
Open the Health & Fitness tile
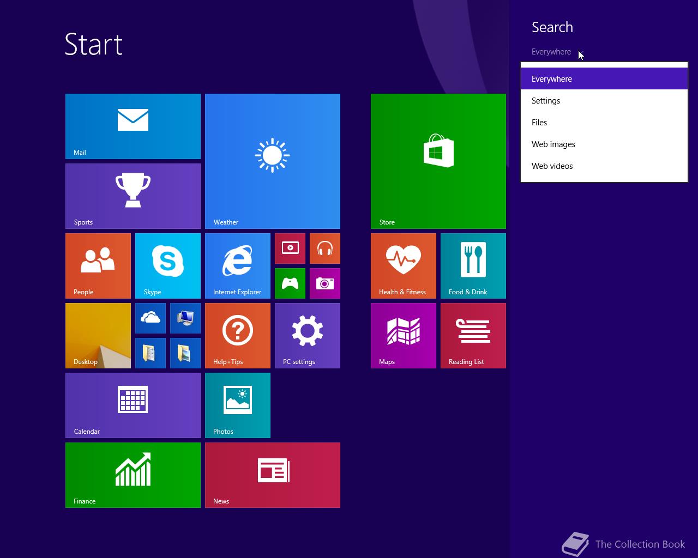point(404,266)
